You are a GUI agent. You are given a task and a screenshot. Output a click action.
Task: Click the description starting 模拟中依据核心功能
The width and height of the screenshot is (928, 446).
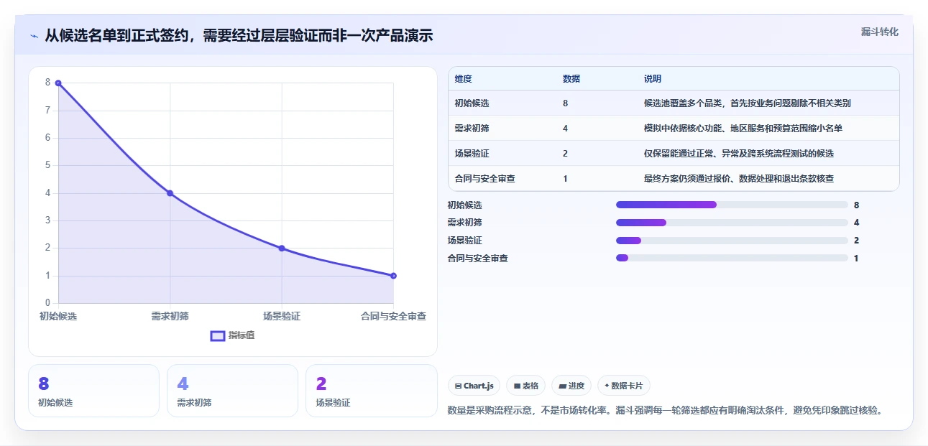coord(743,129)
